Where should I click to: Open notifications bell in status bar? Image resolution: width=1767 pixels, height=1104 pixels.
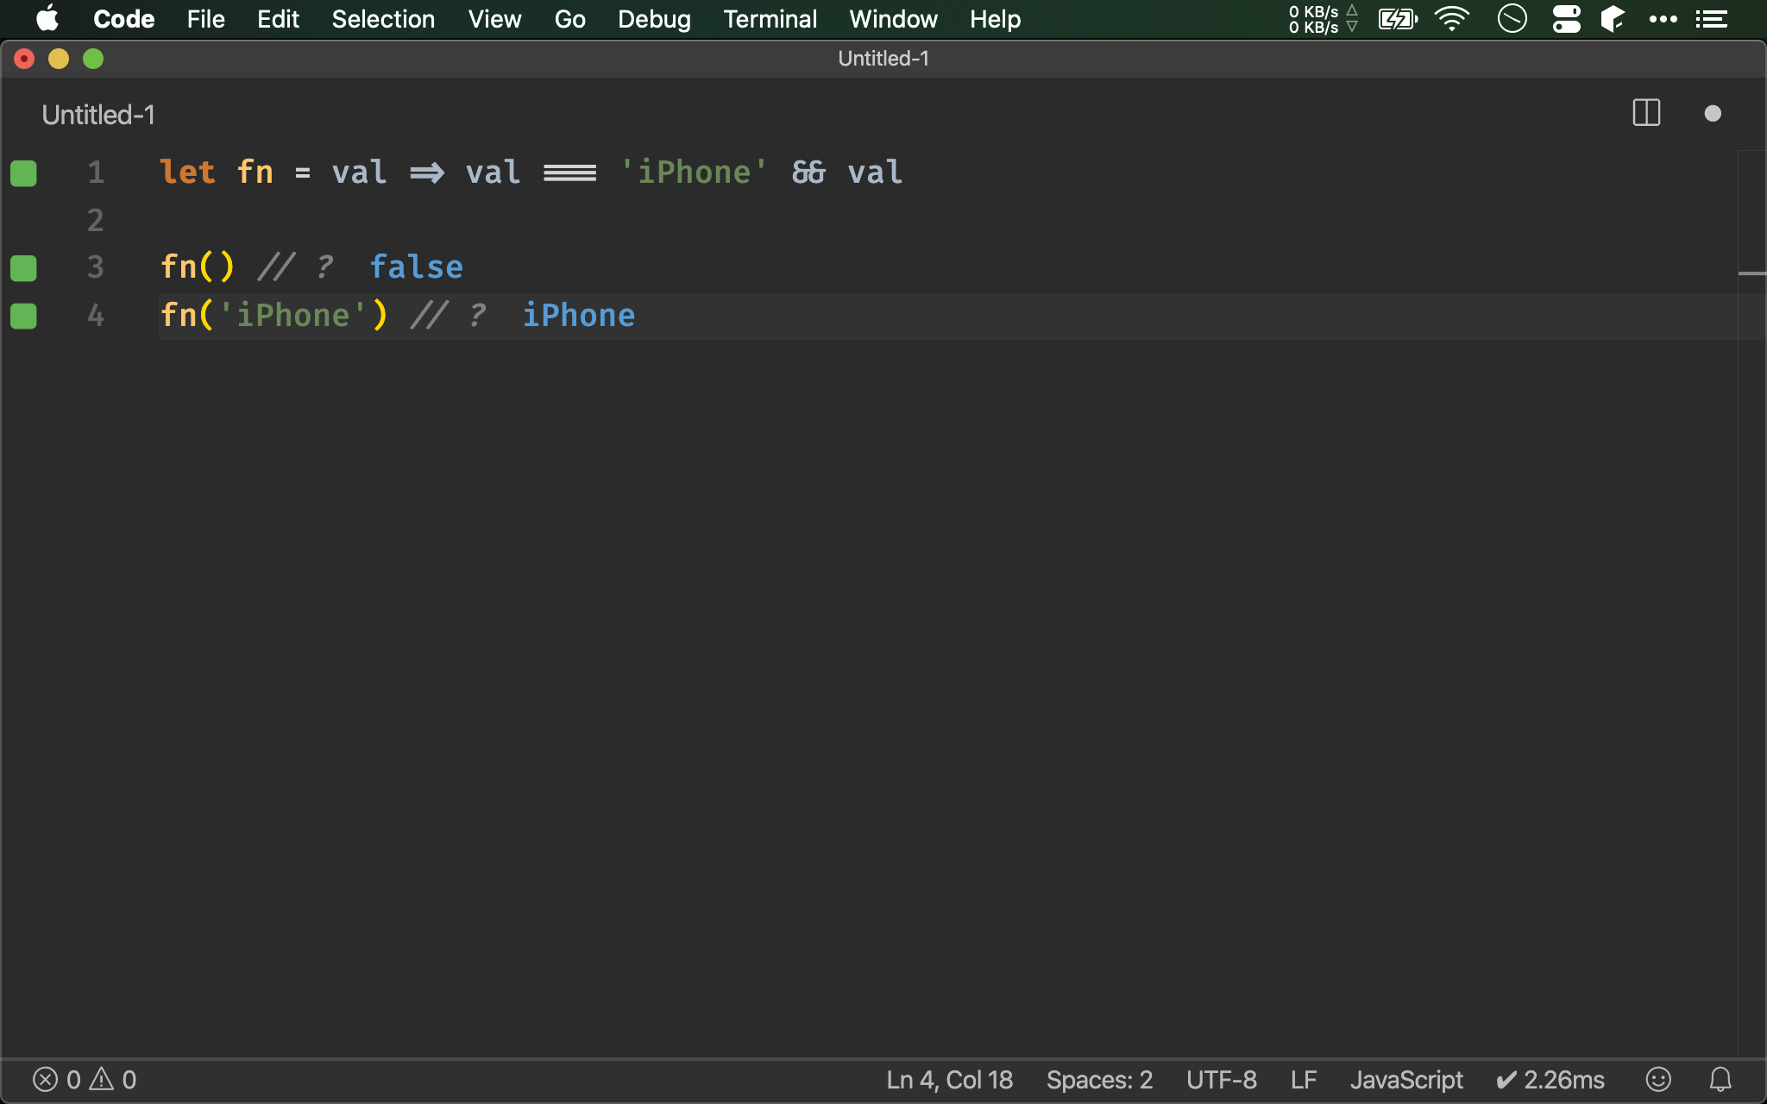point(1720,1079)
